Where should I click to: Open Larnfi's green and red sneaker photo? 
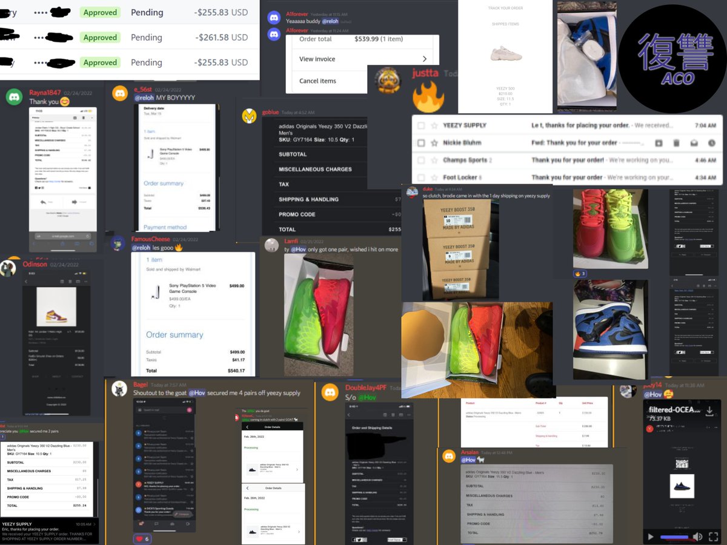pyautogui.click(x=319, y=314)
